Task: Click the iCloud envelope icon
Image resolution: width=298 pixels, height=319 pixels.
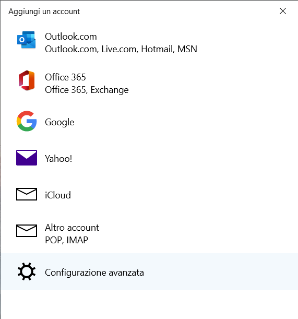Action: (x=27, y=194)
